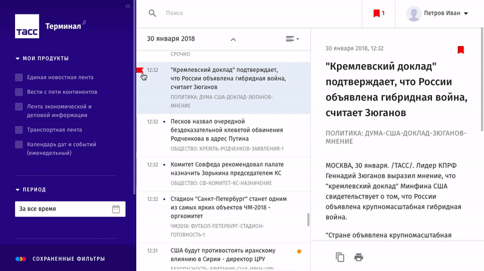The image size is (484, 271).
Task: Toggle Транспортная лента checkbox
Action: point(19,130)
